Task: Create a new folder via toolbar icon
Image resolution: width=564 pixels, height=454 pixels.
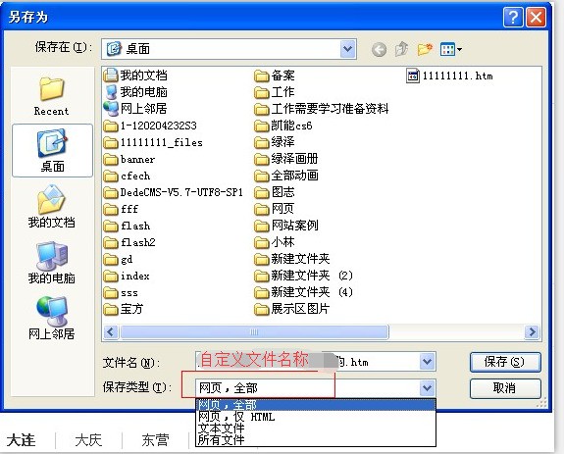Action: pos(425,49)
